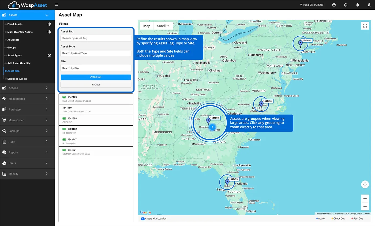Expand the Reports sidebar section
The width and height of the screenshot is (375, 226).
tap(27, 152)
